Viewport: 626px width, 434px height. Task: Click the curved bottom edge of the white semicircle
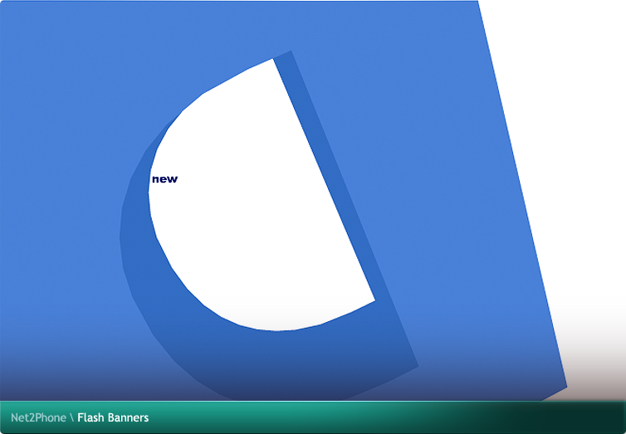coord(274,329)
